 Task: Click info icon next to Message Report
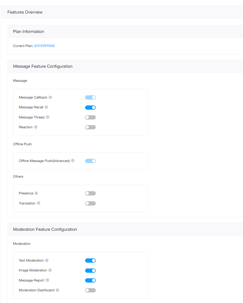(47, 280)
